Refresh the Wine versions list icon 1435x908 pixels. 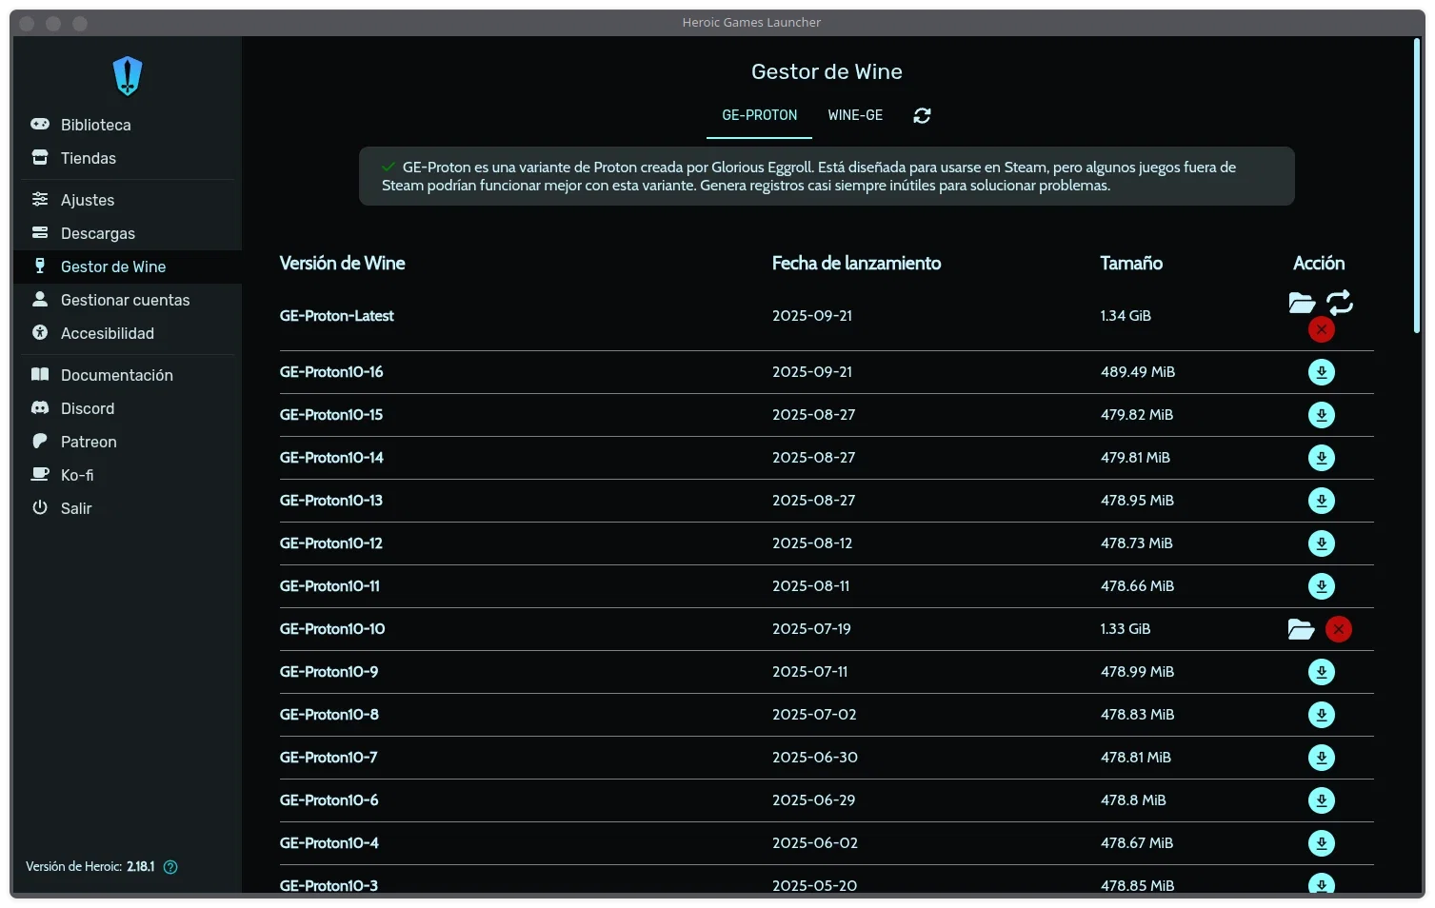coord(922,115)
